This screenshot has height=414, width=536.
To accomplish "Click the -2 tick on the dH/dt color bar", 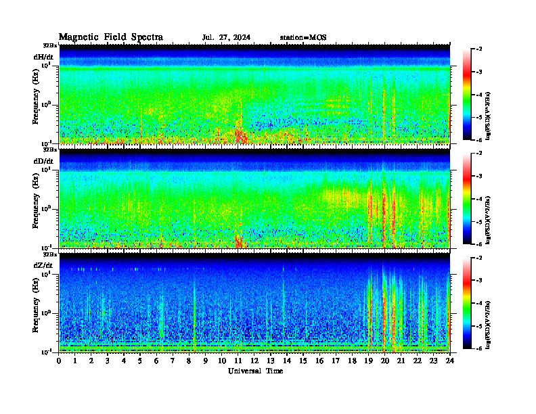I will [478, 49].
